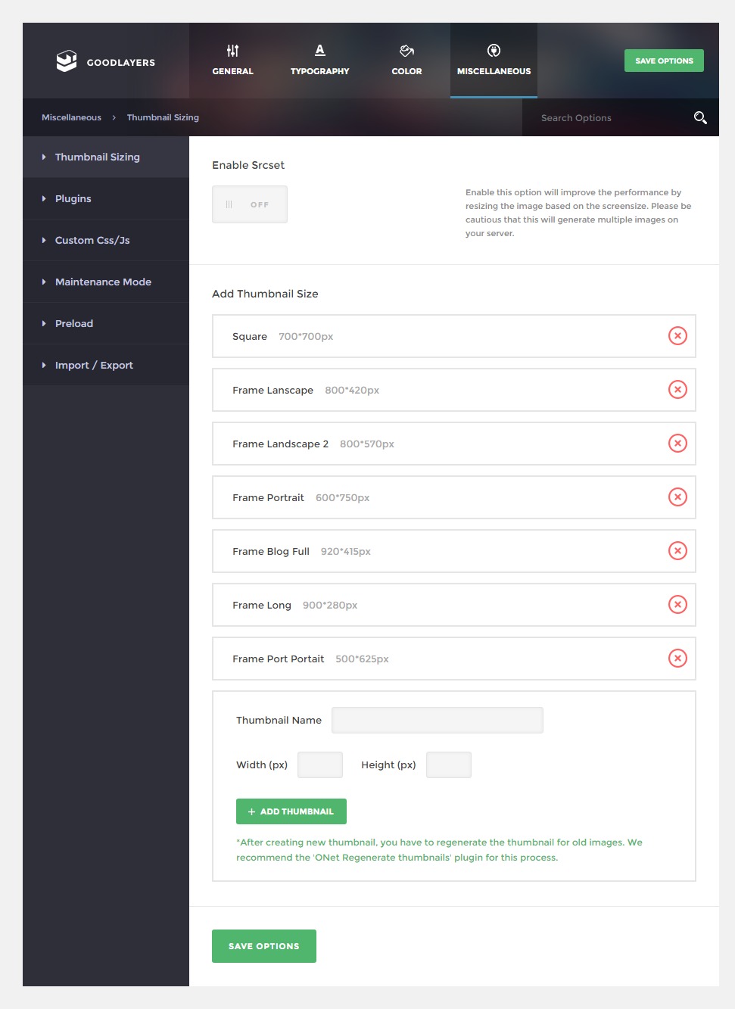Remove the Square thumbnail size
735x1009 pixels.
[677, 336]
